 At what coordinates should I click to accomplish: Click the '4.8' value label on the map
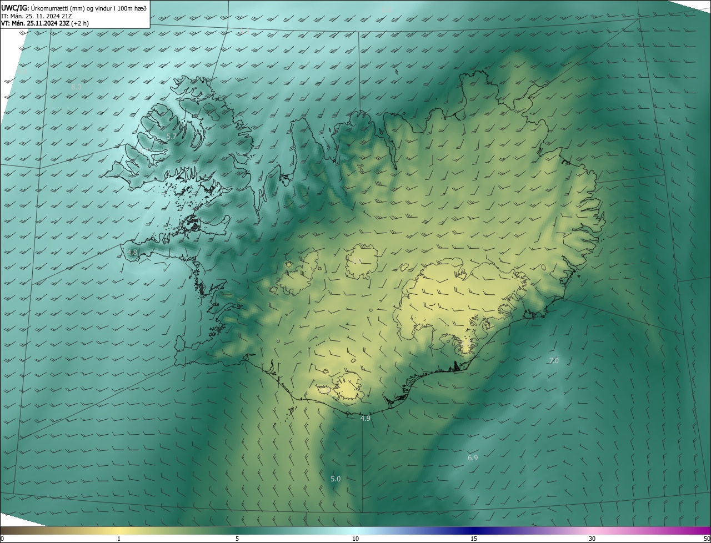tap(132, 252)
